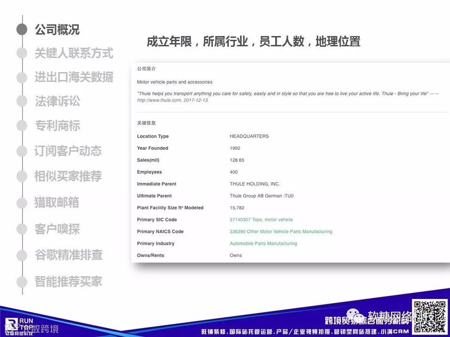Open the 37140307 Tops, motor vehicle link
Viewport: 450px width, 337px height.
(x=261, y=220)
